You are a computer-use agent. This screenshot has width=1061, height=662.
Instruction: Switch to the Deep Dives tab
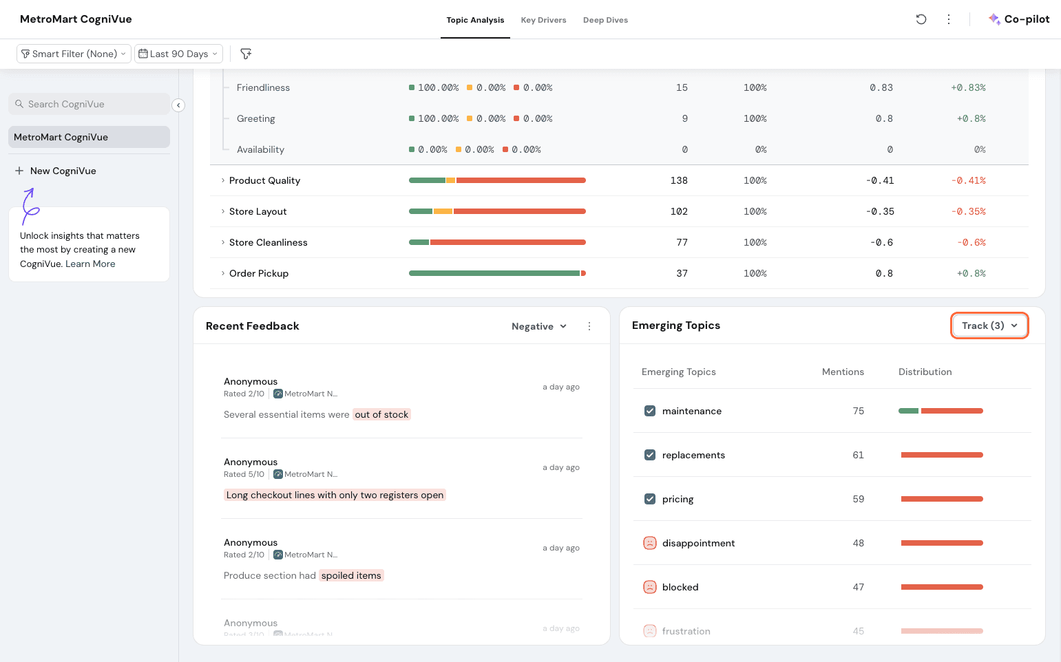605,20
